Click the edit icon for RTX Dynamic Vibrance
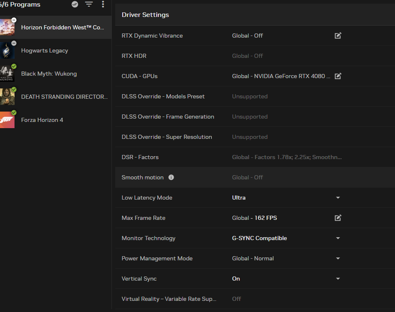 click(x=338, y=36)
